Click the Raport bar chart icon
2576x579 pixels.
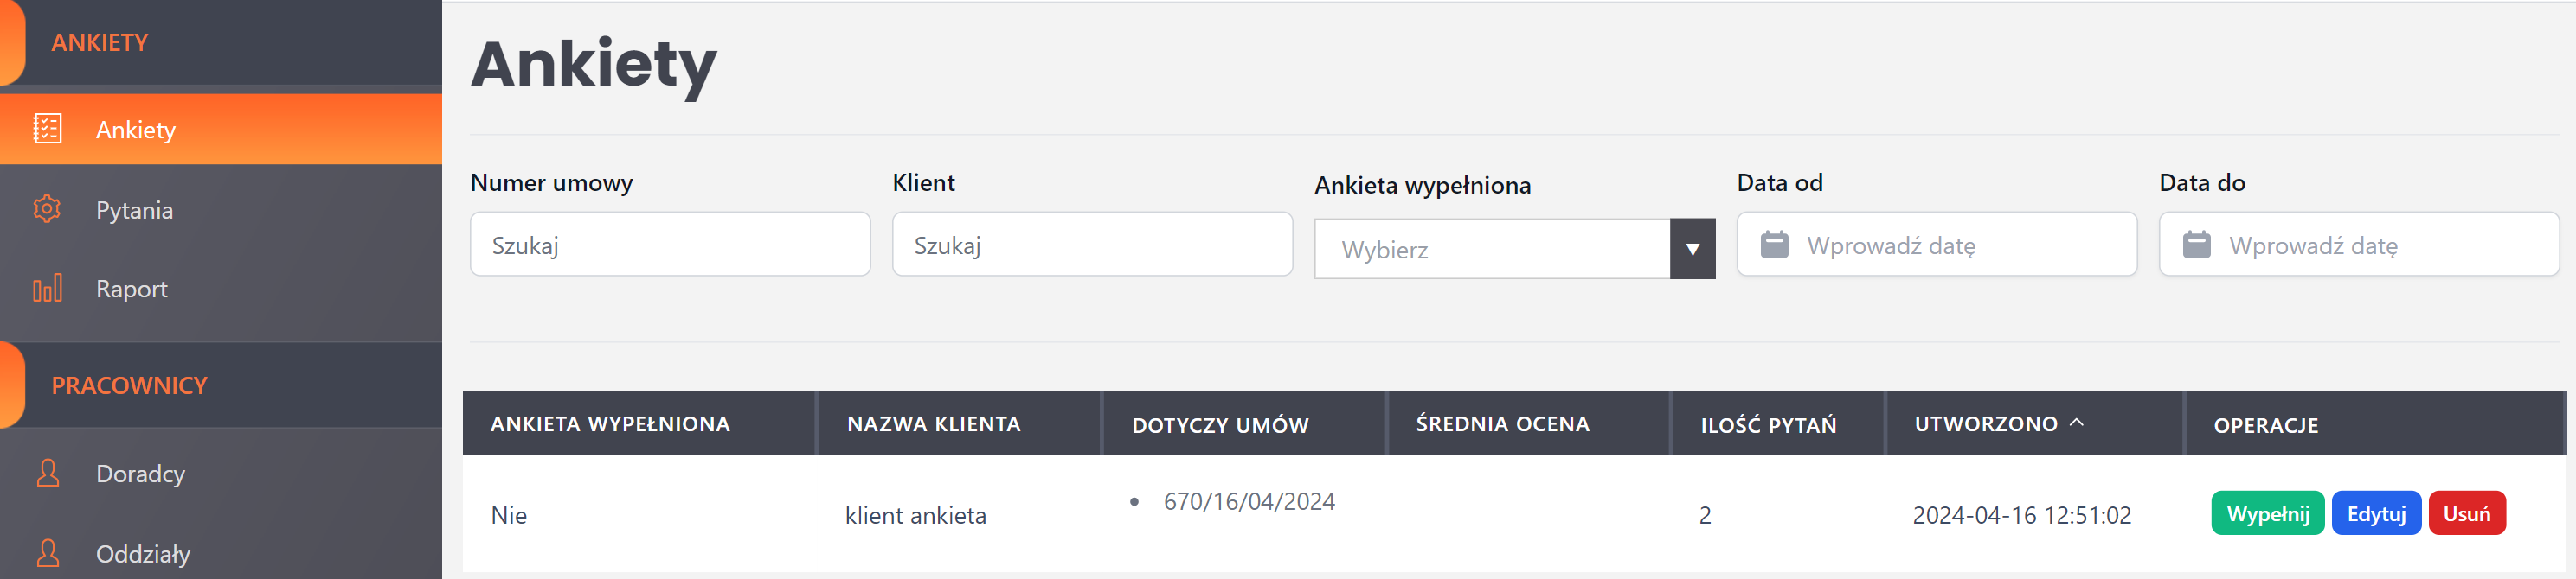(47, 289)
